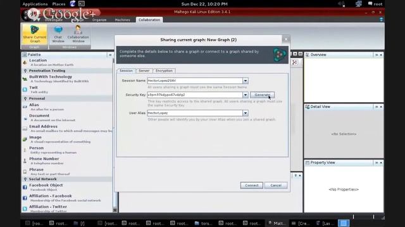Screen dimensions: 405x227
Task: Minimize the Property View panel
Action: pyautogui.click(x=377, y=163)
